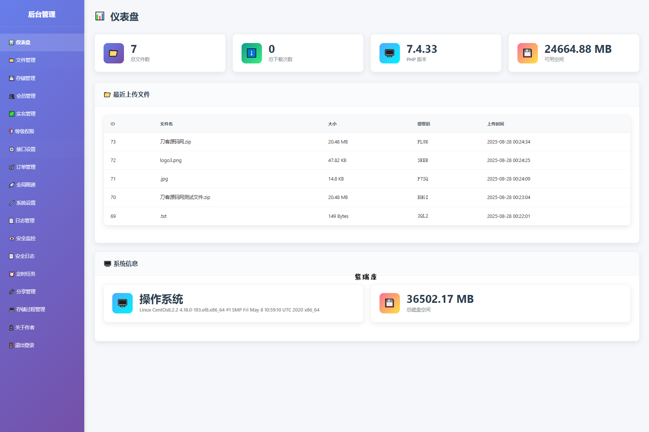Click the folder icon beside 最近上传文件
Viewport: 649px width, 432px height.
click(107, 95)
